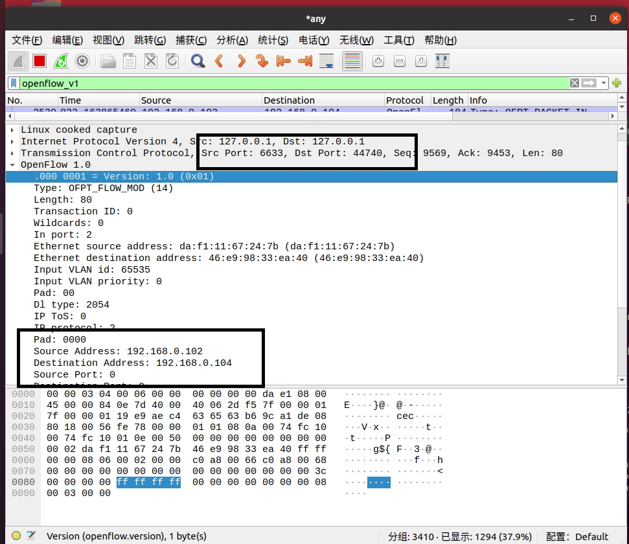Screen dimensions: 629x544
Task: Go forward to next packet arrow
Action: (x=241, y=62)
